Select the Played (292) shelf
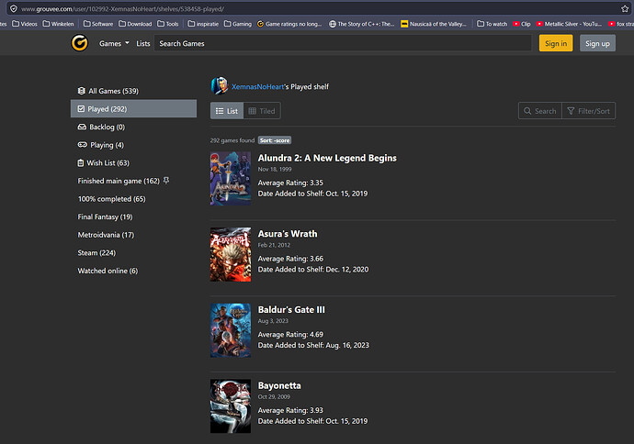This screenshot has height=444, width=634. coord(133,108)
